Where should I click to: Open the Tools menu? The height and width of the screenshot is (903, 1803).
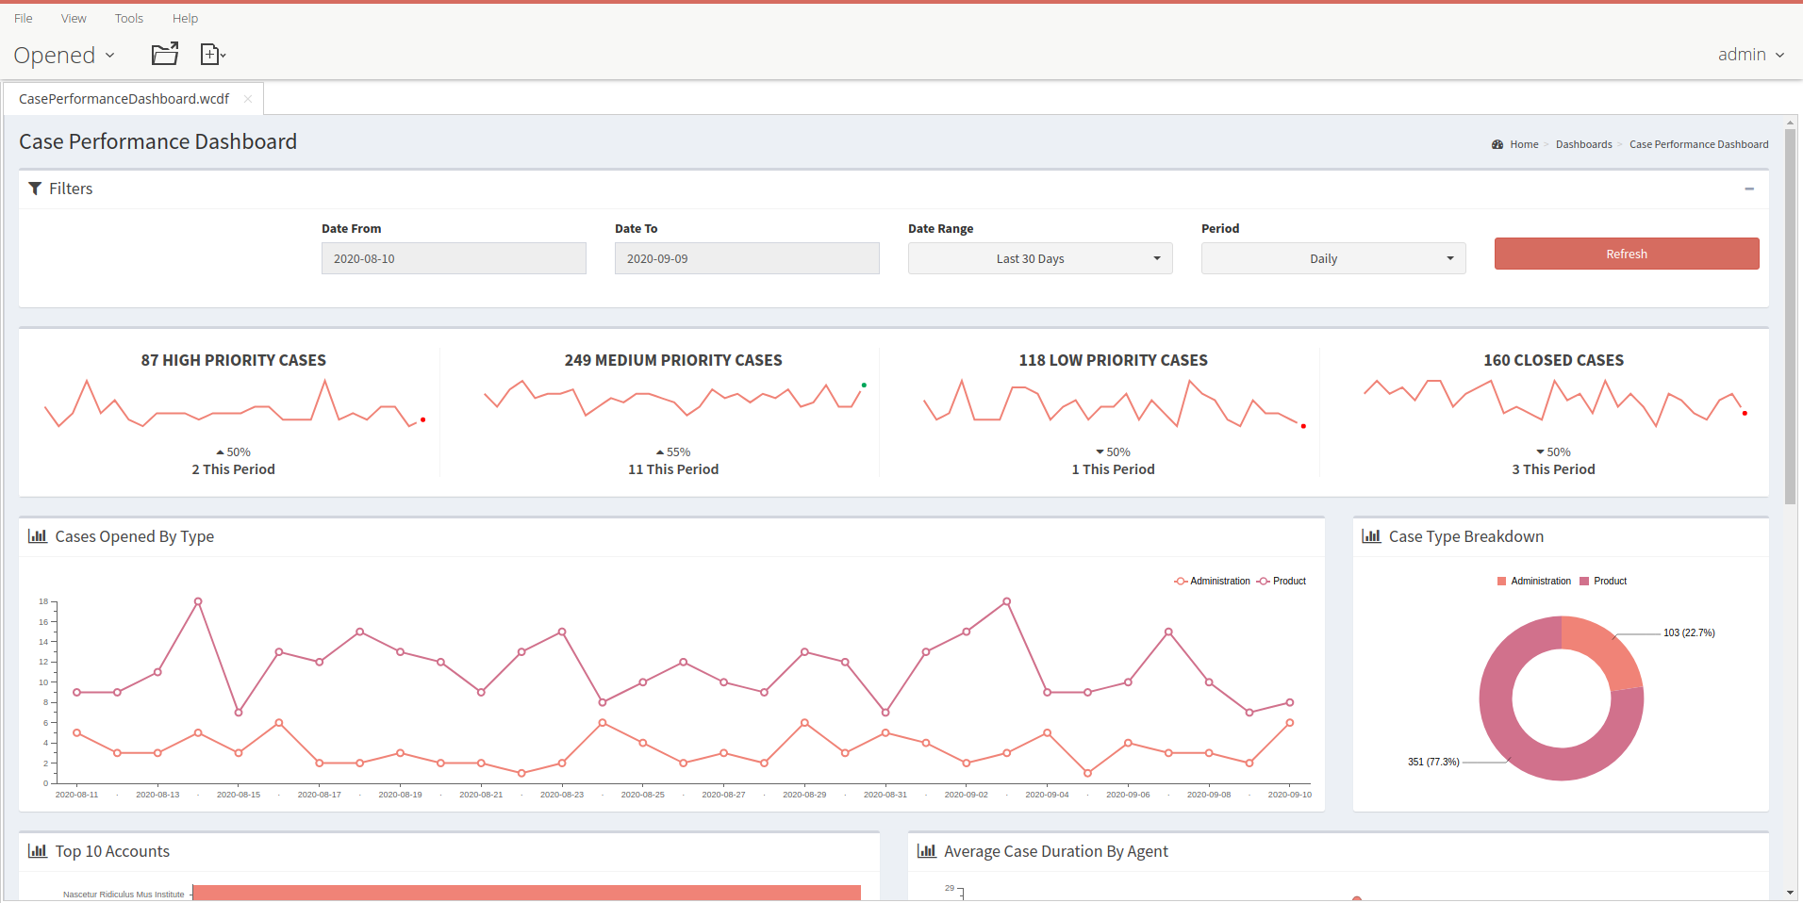pyautogui.click(x=129, y=18)
